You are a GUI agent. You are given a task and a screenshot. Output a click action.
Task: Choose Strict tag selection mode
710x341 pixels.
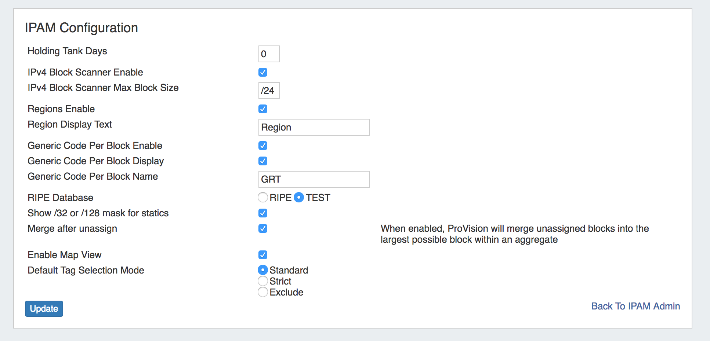[263, 281]
